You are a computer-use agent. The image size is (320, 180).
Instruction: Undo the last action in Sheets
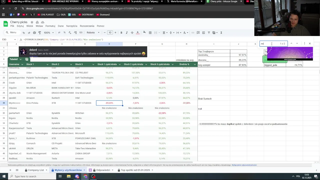(24, 32)
